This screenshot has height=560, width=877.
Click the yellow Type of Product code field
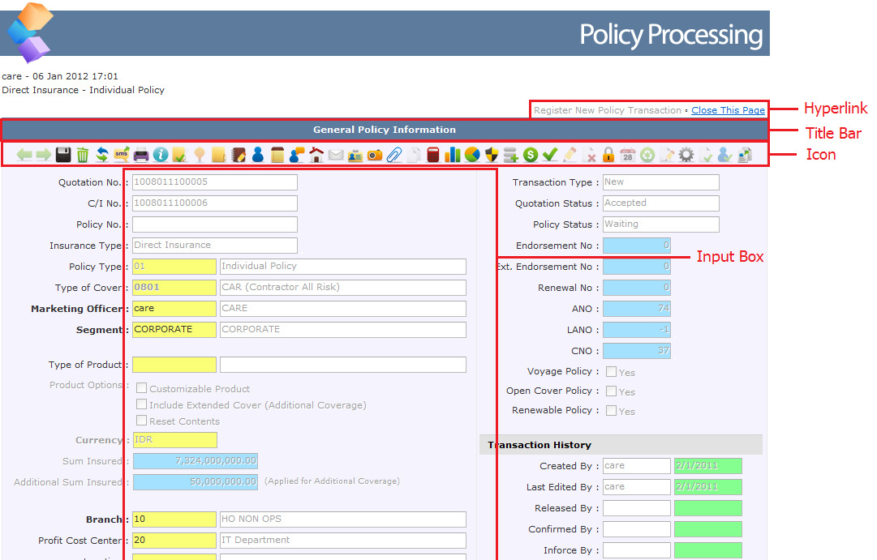click(x=174, y=365)
